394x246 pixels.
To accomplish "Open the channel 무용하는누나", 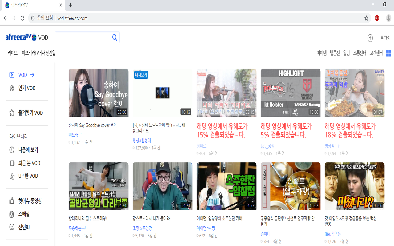I will click(78, 228).
